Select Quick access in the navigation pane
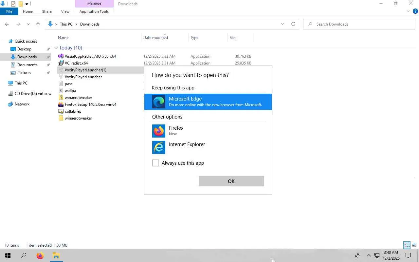Viewport: 419px width, 262px height. pos(26,41)
